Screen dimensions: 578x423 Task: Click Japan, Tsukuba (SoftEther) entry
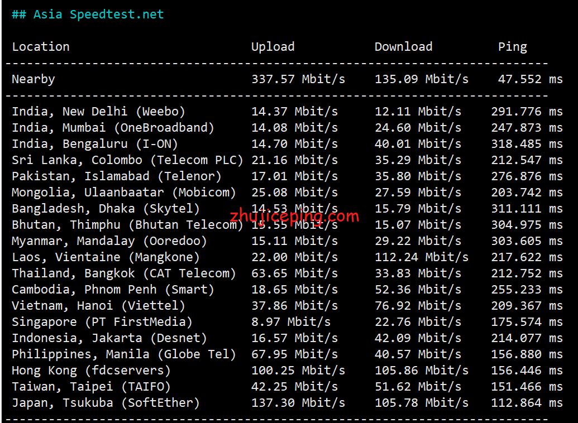106,403
